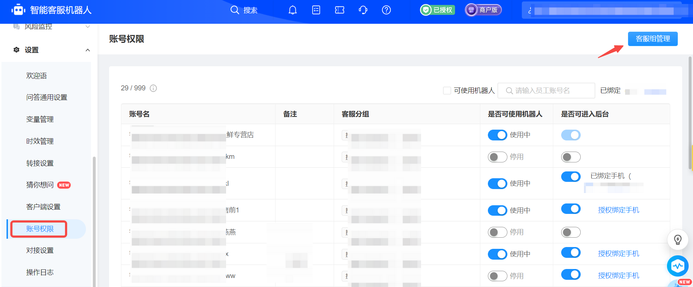Screen dimensions: 693x287
Task: Disable robot usage for the 前1 row
Action: pos(497,210)
